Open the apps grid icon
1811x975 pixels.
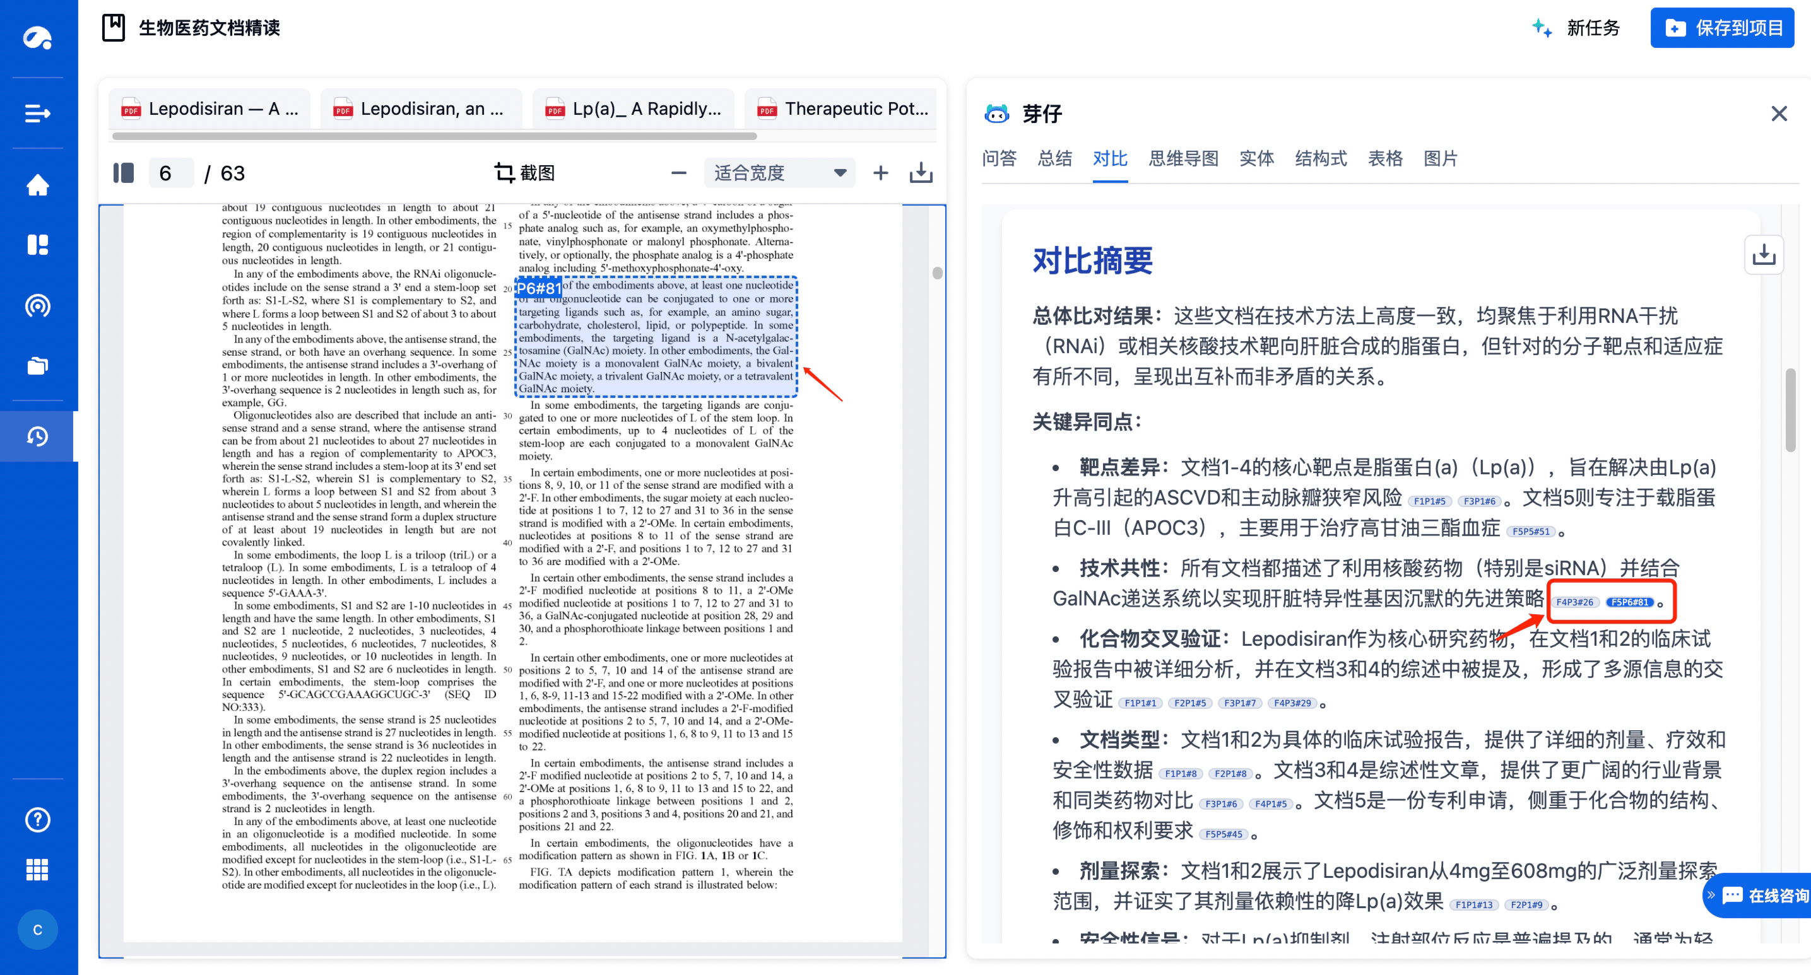38,870
